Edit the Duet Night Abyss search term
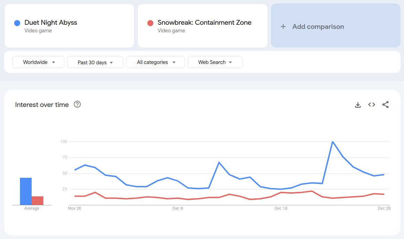Screen dimensions: 404x239 coord(51,23)
